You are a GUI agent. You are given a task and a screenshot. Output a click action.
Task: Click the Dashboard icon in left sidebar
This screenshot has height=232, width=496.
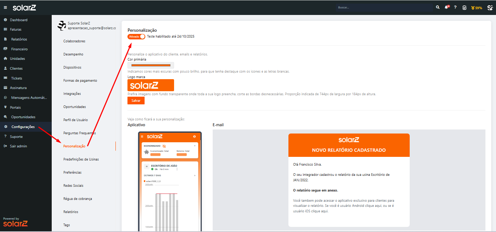5,20
